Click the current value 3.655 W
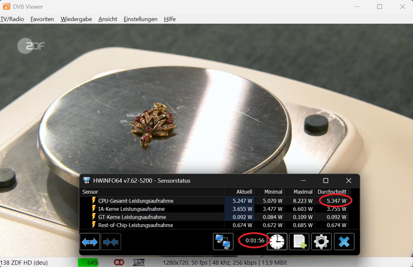 pos(242,209)
